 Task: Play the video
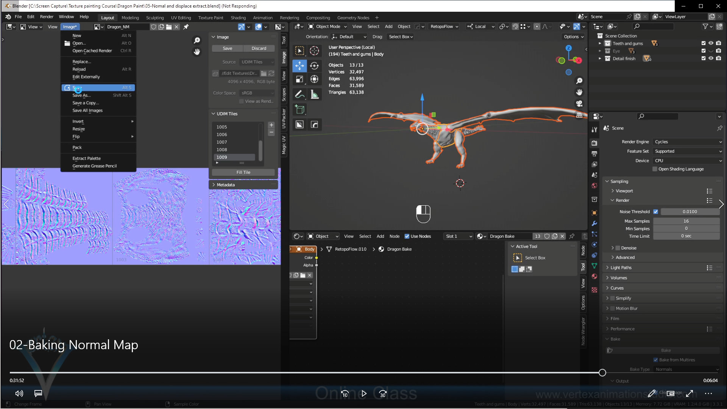pyautogui.click(x=364, y=394)
